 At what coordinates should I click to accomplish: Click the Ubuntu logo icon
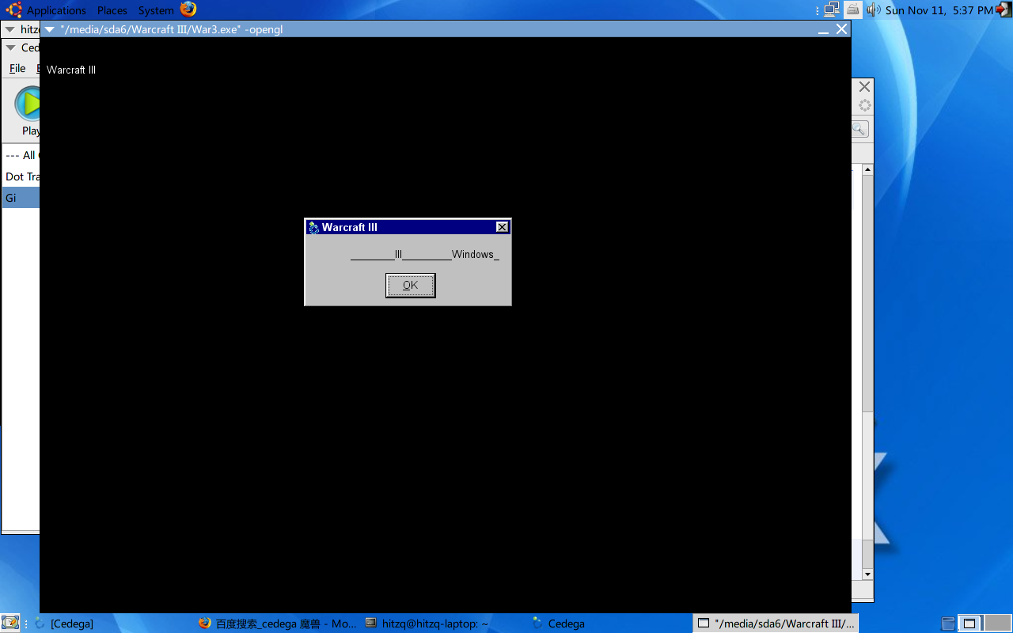click(x=13, y=10)
